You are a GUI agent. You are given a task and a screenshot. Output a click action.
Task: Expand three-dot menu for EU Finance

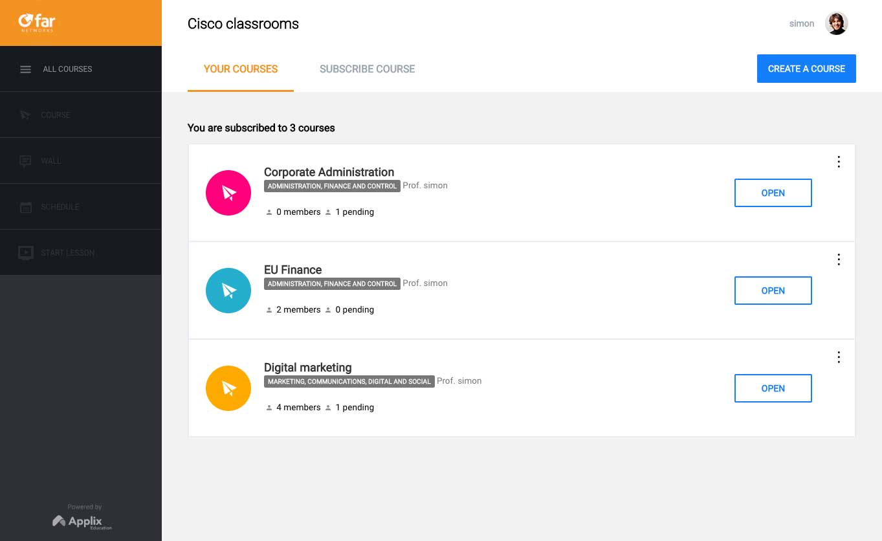(x=839, y=259)
